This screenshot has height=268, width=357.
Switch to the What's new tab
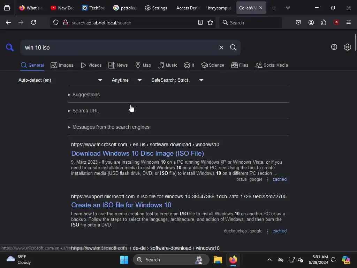31,8
